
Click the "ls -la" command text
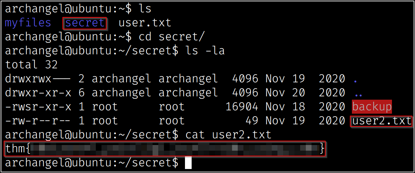click(205, 51)
